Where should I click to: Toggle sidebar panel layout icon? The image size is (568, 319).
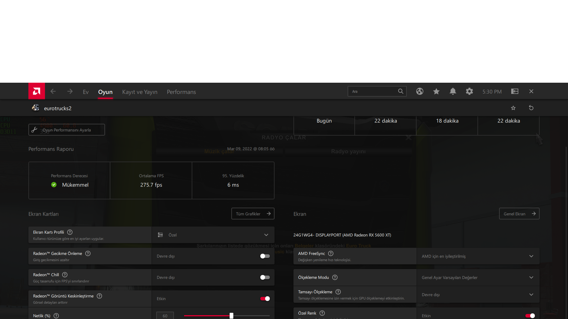coord(515,92)
